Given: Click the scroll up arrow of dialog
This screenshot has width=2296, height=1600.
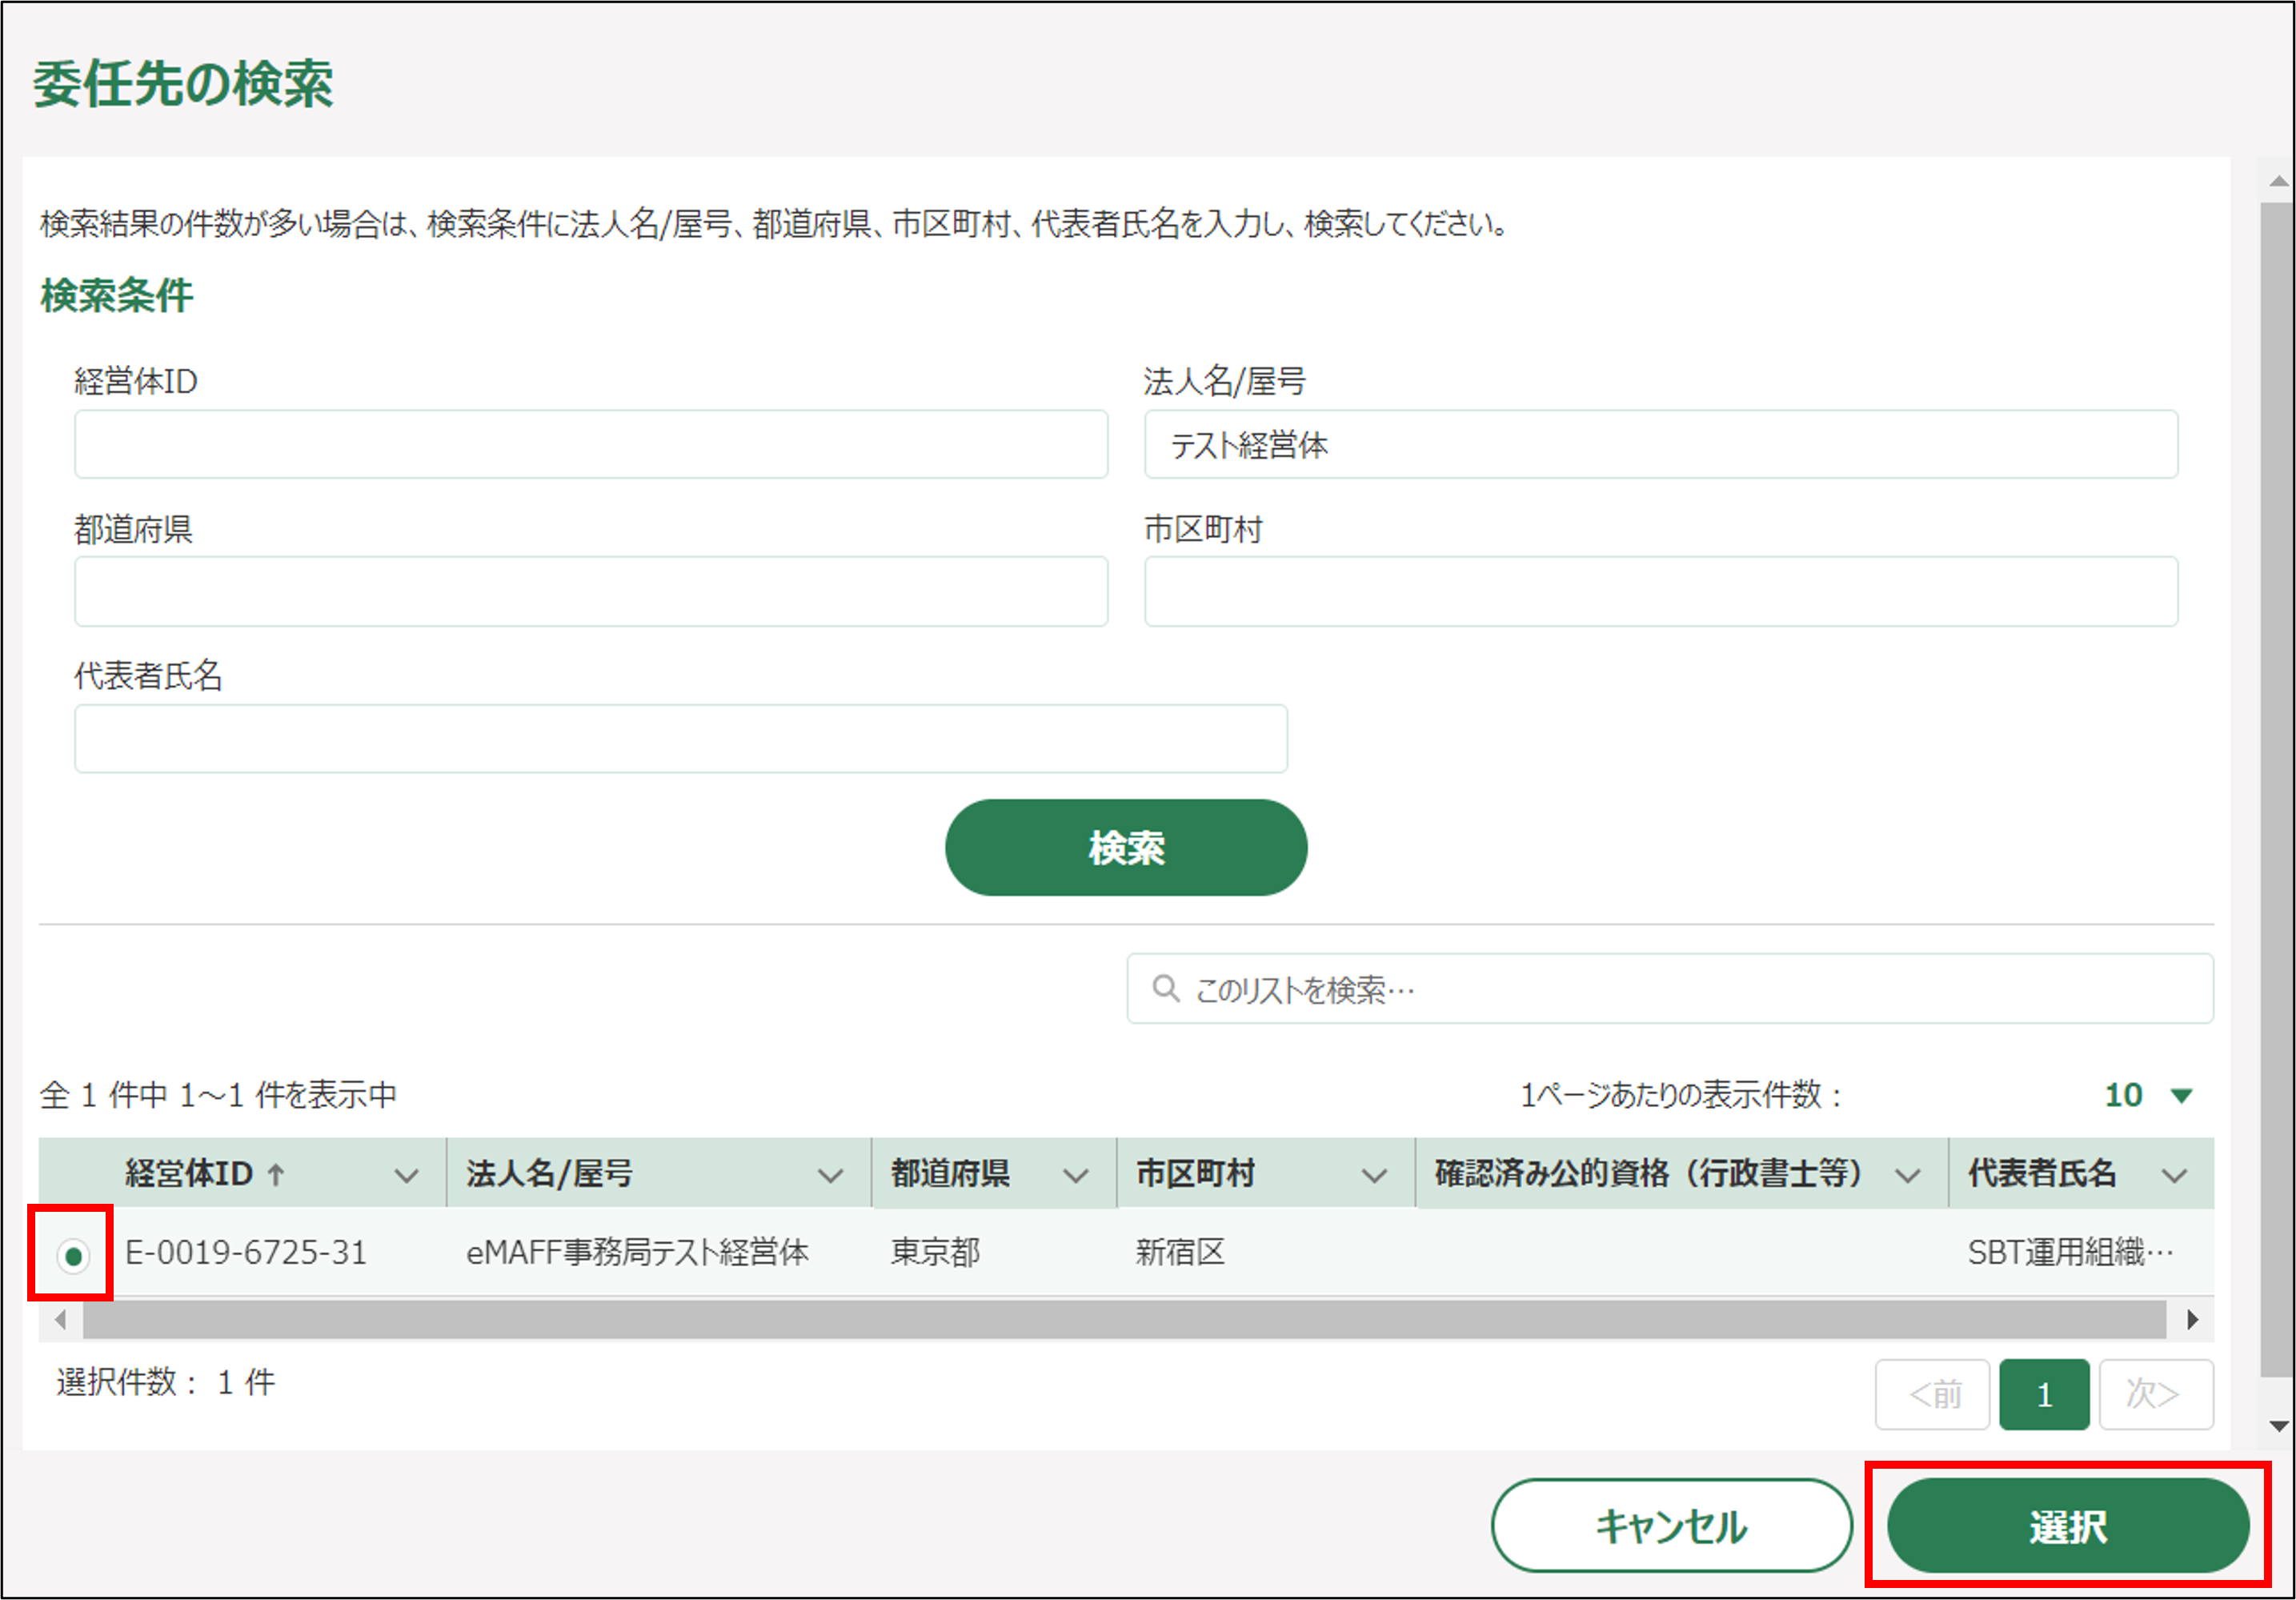Looking at the screenshot, I should (x=2279, y=181).
